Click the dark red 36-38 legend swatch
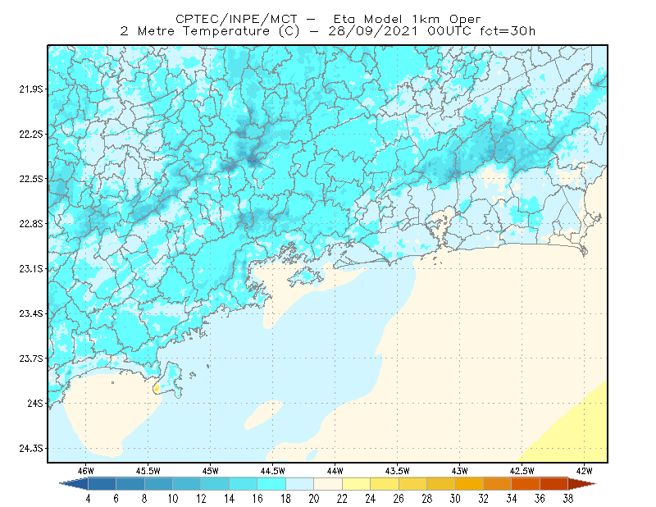Screen dimensions: 656x507 coord(554,483)
